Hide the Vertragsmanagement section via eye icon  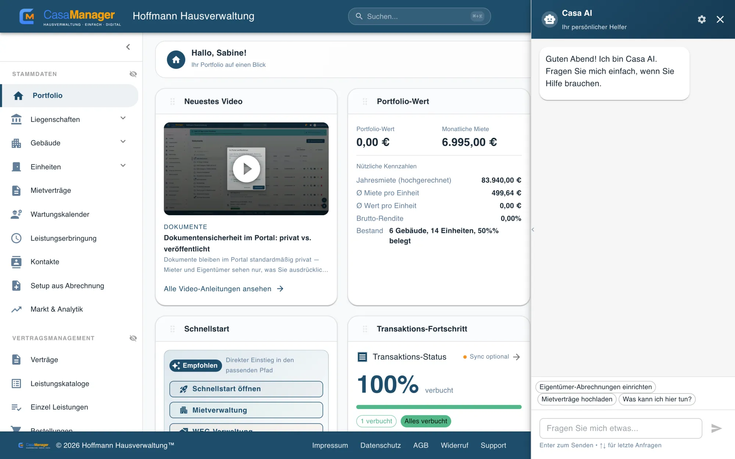tap(133, 338)
